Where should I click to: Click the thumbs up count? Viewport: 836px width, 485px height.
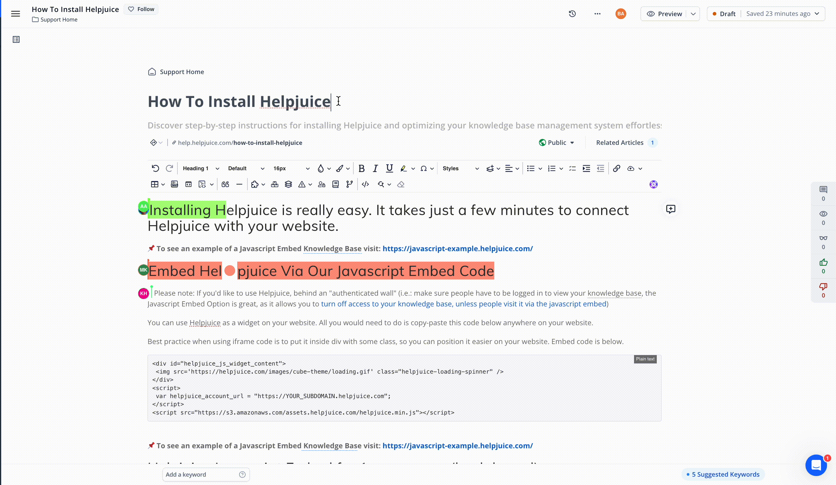[x=823, y=266]
